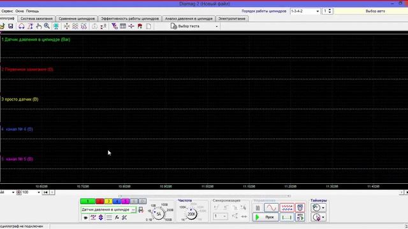This screenshot has width=408, height=229.
Task: Click the red flag marker icon
Action: click(140, 26)
